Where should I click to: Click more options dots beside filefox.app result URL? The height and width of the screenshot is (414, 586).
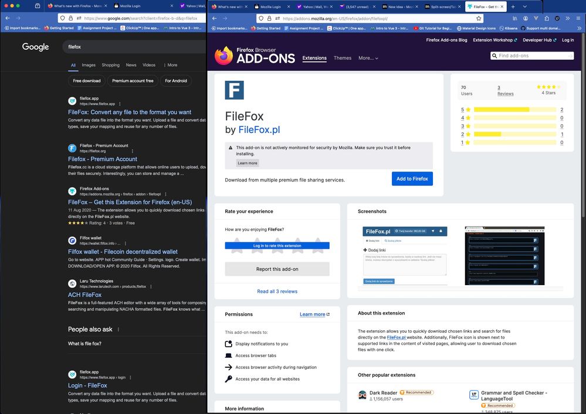(x=120, y=104)
